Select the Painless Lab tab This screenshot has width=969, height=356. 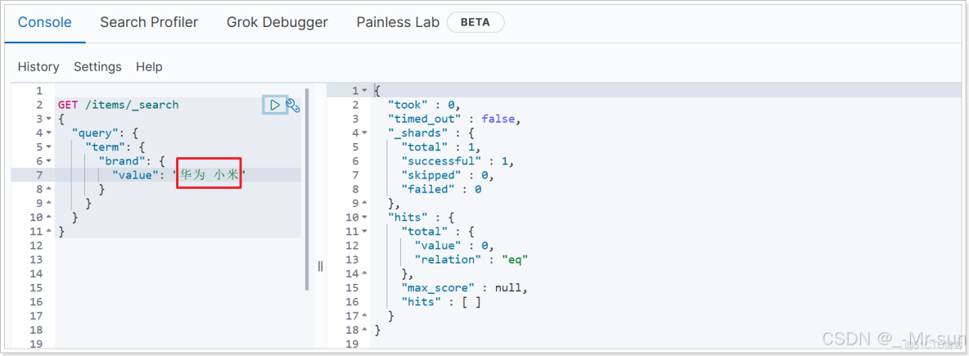click(398, 22)
